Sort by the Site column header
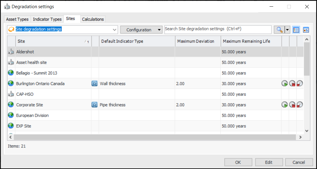317x169 pixels. click(x=53, y=41)
